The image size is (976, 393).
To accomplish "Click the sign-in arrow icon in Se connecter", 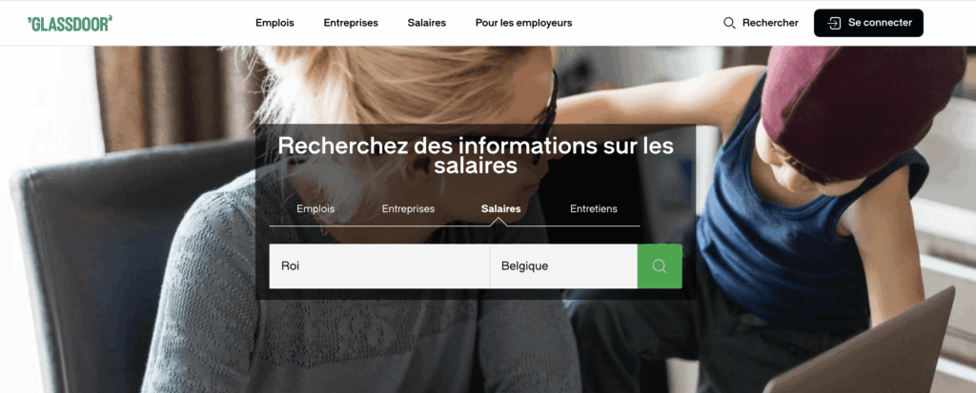I will pyautogui.click(x=833, y=23).
